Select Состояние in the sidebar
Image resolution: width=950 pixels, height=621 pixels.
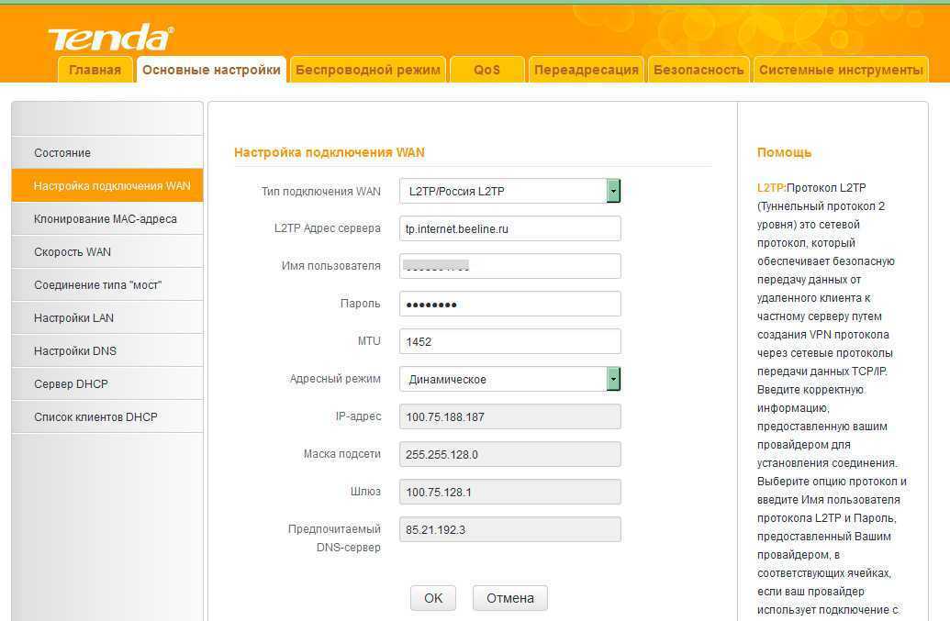(x=107, y=152)
